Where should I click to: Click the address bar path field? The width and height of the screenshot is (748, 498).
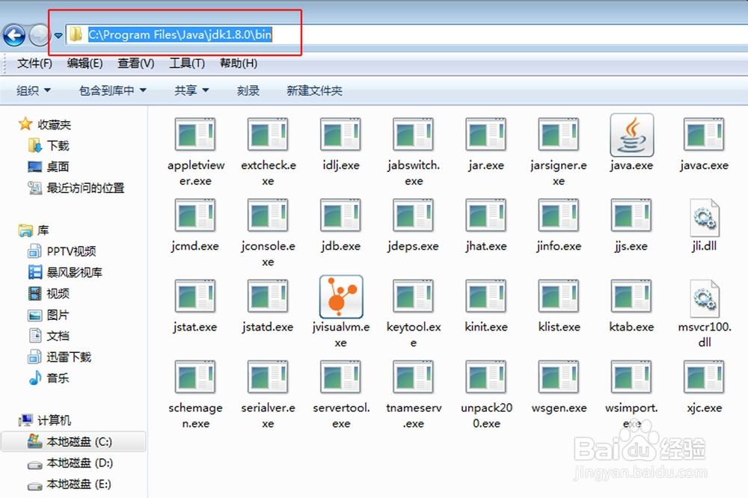coord(406,34)
